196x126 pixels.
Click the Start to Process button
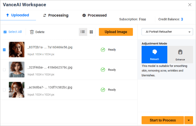[x=163, y=120]
